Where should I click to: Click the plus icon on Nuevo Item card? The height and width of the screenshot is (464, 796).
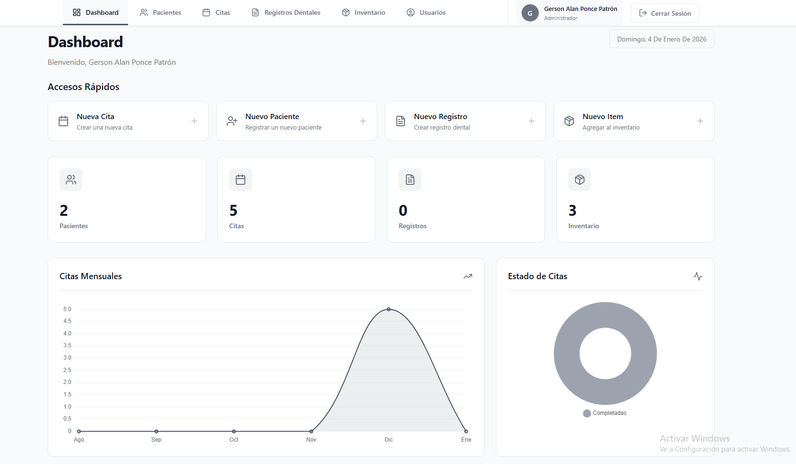[x=700, y=121]
